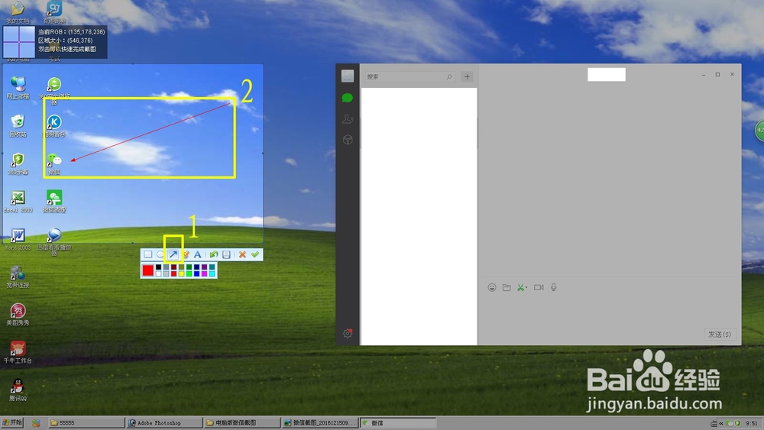Open 宽带连接 desktop shortcut
The image size is (764, 430).
tap(18, 276)
